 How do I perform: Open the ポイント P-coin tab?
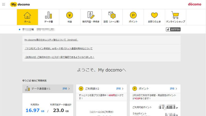pyautogui.click(x=133, y=17)
